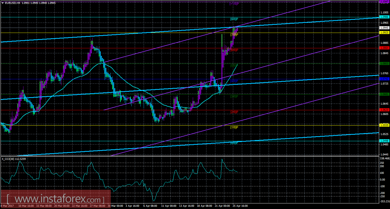
Task: Click the cyan 1.0986 price tag
Action: pos(384,17)
